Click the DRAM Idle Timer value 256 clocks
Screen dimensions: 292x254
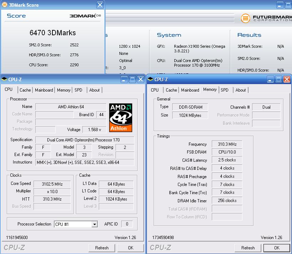[x=227, y=201]
